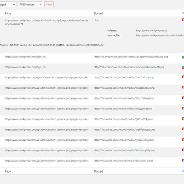The height and width of the screenshot is (184, 184).
Task: Open the first login_ps page link
Action: coord(25,57)
